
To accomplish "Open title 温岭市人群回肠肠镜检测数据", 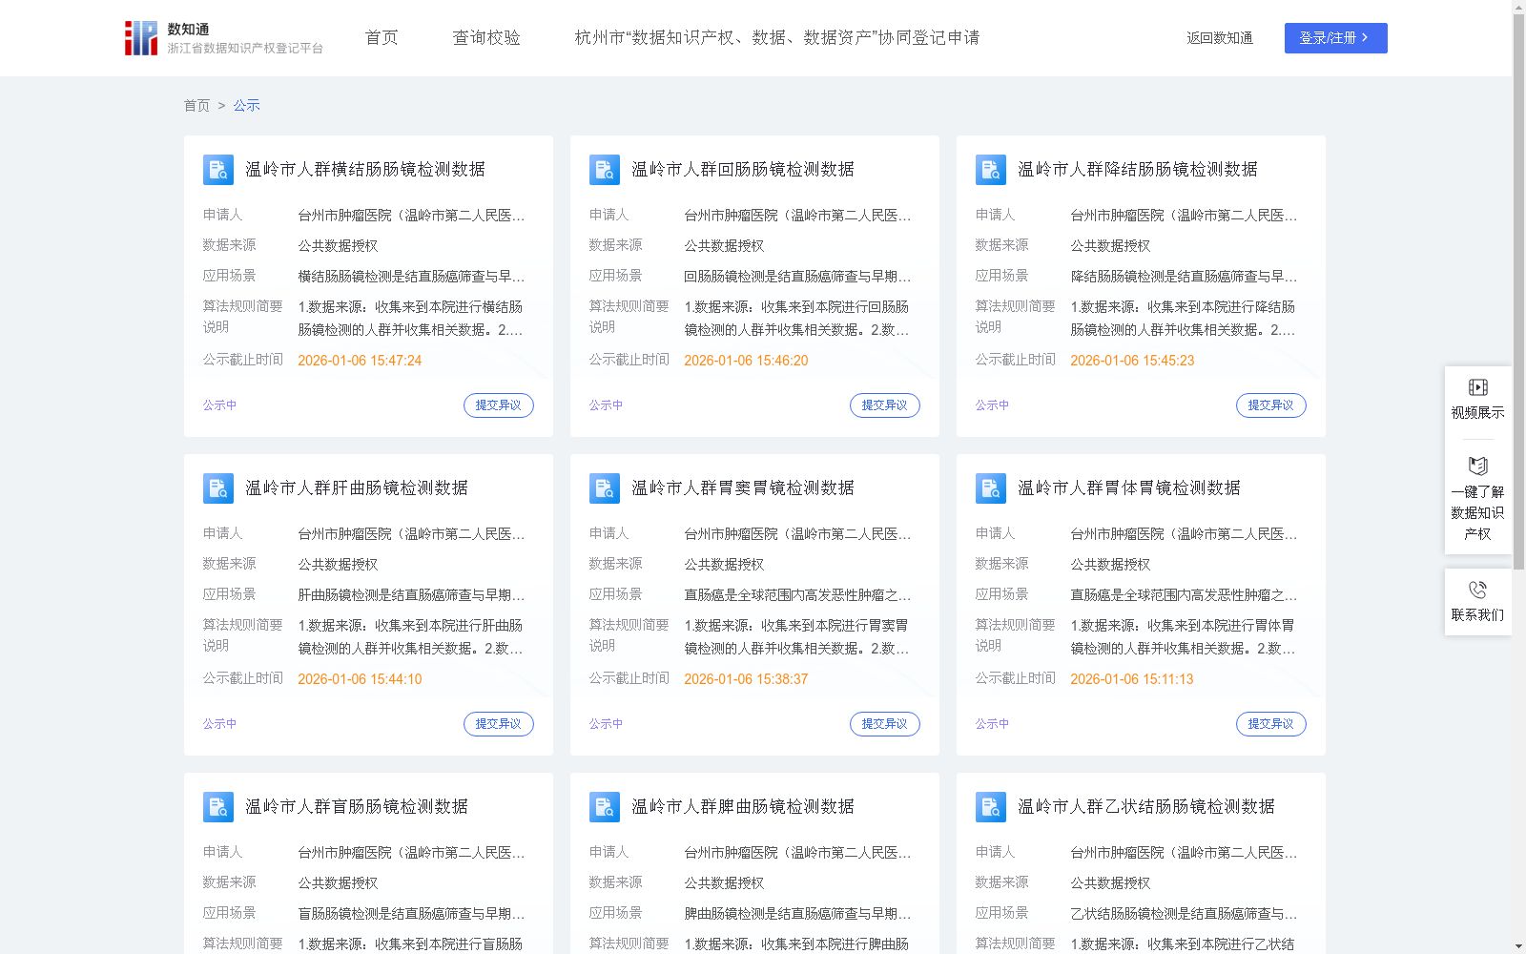I will coord(743,170).
